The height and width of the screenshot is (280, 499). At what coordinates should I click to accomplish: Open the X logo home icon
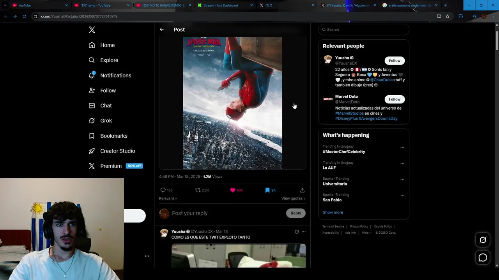[92, 30]
